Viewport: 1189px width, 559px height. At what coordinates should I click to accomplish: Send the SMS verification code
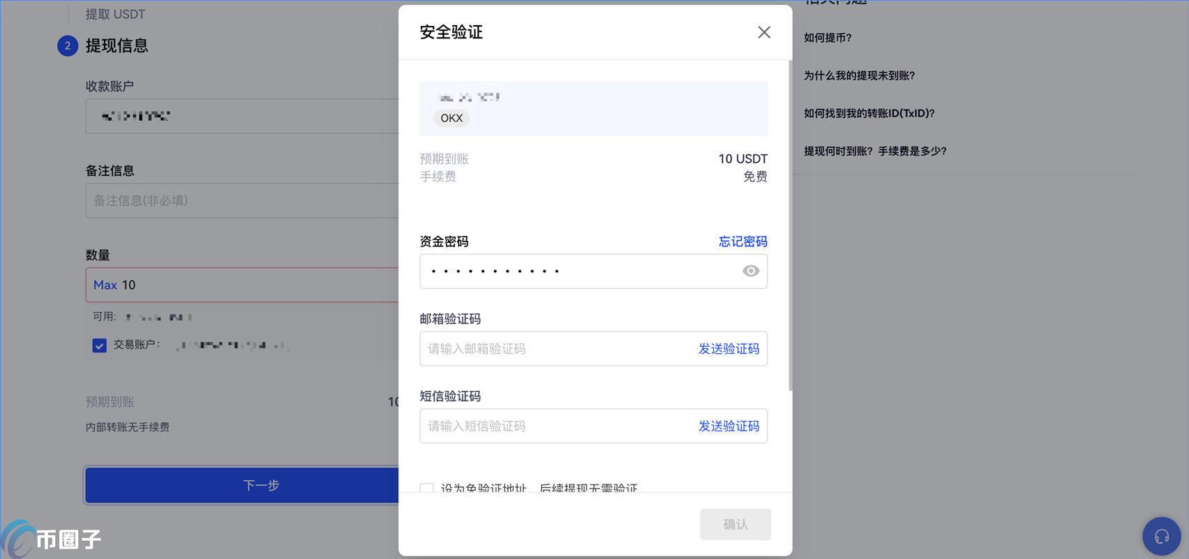pyautogui.click(x=728, y=426)
